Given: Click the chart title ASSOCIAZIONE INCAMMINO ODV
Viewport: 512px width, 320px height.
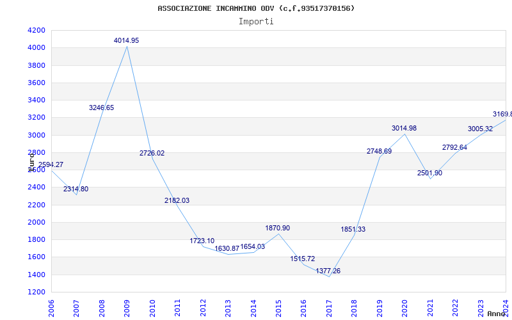Looking at the screenshot, I should coord(256,8).
